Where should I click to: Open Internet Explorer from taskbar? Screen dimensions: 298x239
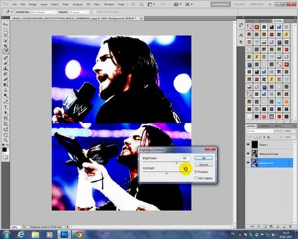click(x=21, y=234)
